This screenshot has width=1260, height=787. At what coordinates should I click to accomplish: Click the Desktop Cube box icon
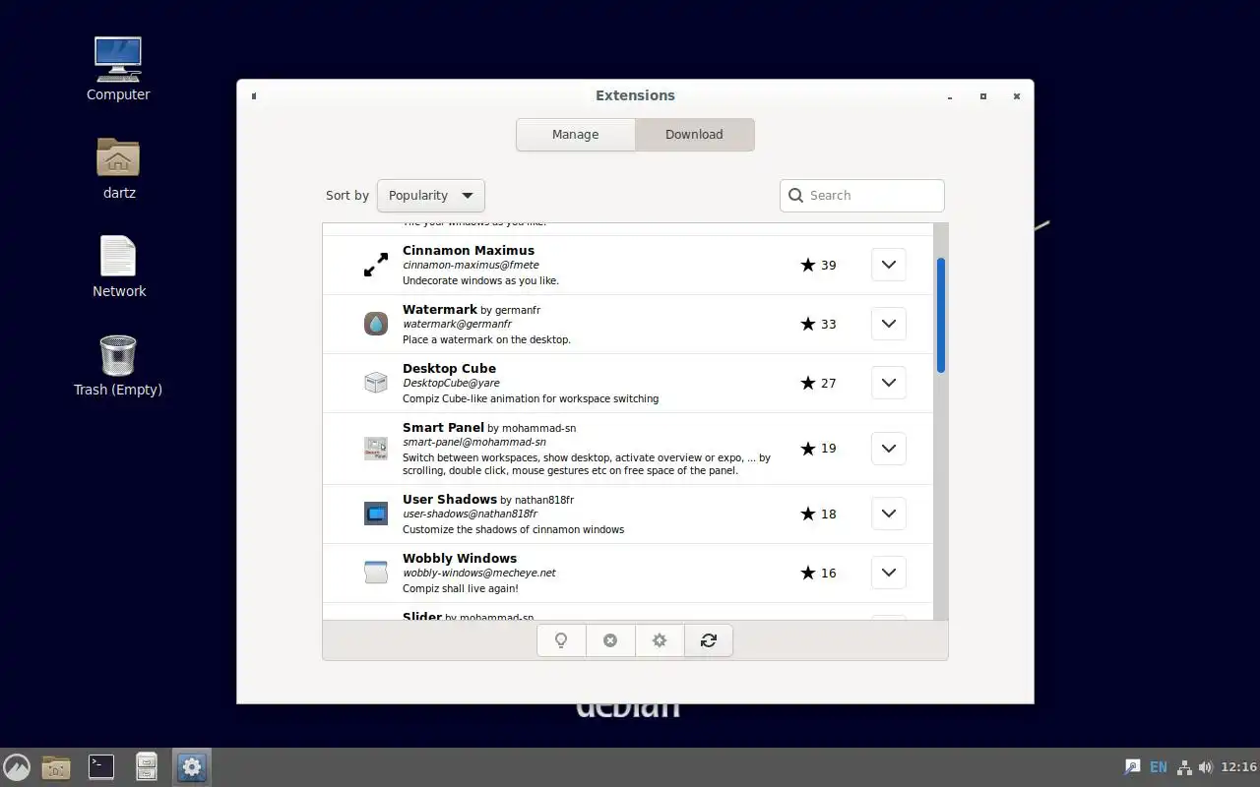[x=376, y=383]
